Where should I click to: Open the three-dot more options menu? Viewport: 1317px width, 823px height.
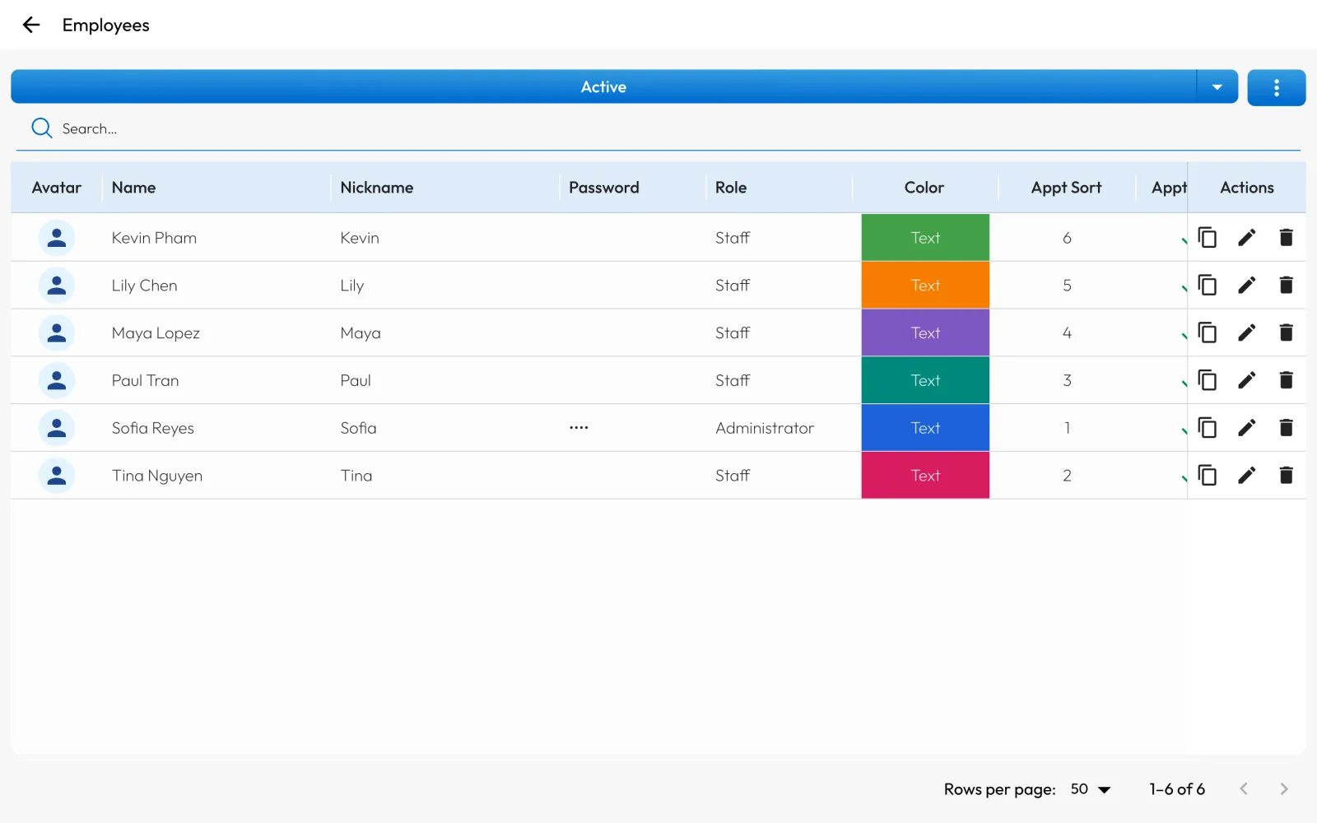(x=1276, y=87)
